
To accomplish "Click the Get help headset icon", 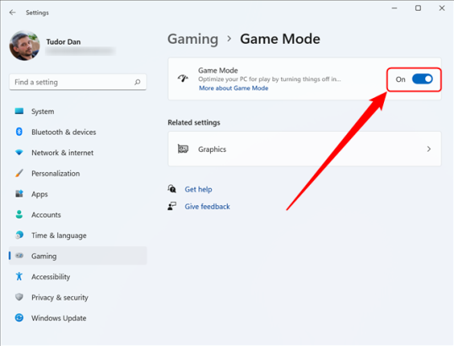I will (172, 189).
